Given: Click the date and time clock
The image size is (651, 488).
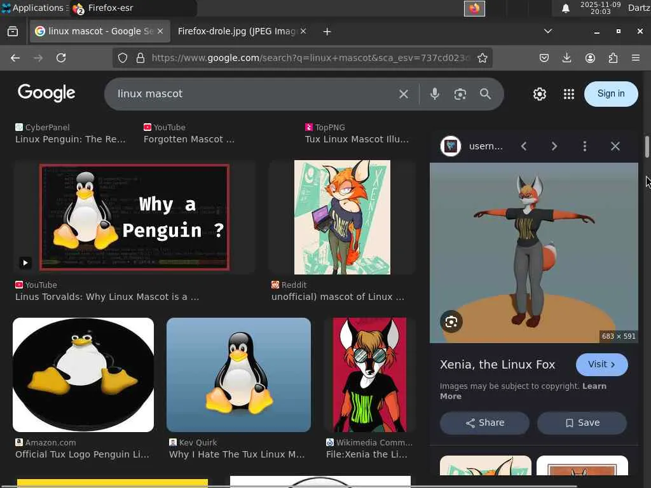Looking at the screenshot, I should click(600, 8).
